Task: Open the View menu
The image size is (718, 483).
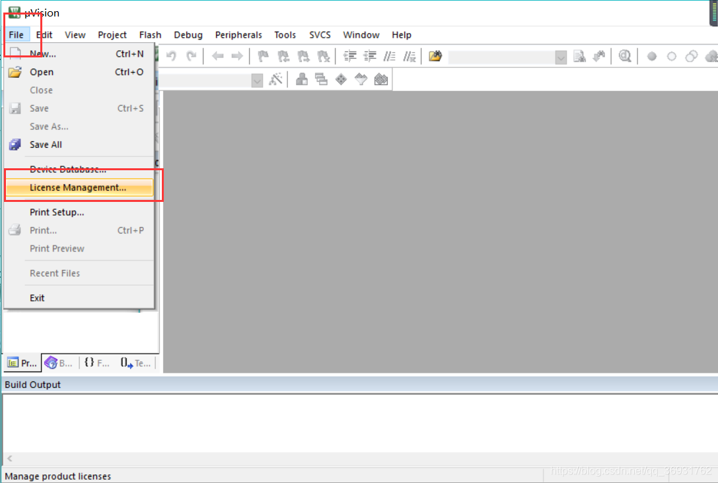Action: click(x=75, y=35)
